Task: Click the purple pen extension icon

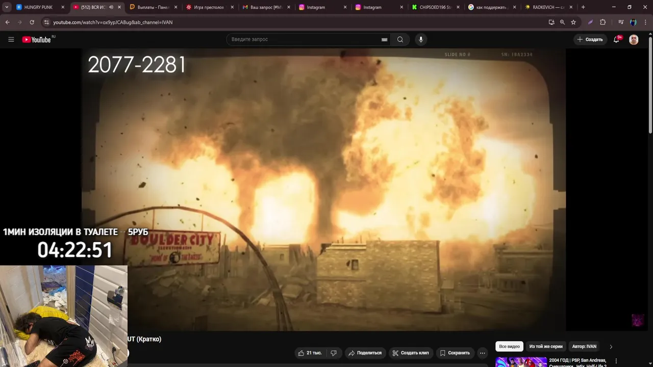Action: (590, 22)
